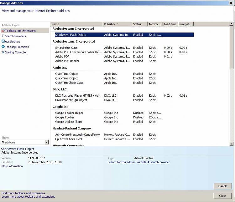The width and height of the screenshot is (235, 202).
Task: Click file date 20 November 2013, 23:18
Action: pos(45,162)
